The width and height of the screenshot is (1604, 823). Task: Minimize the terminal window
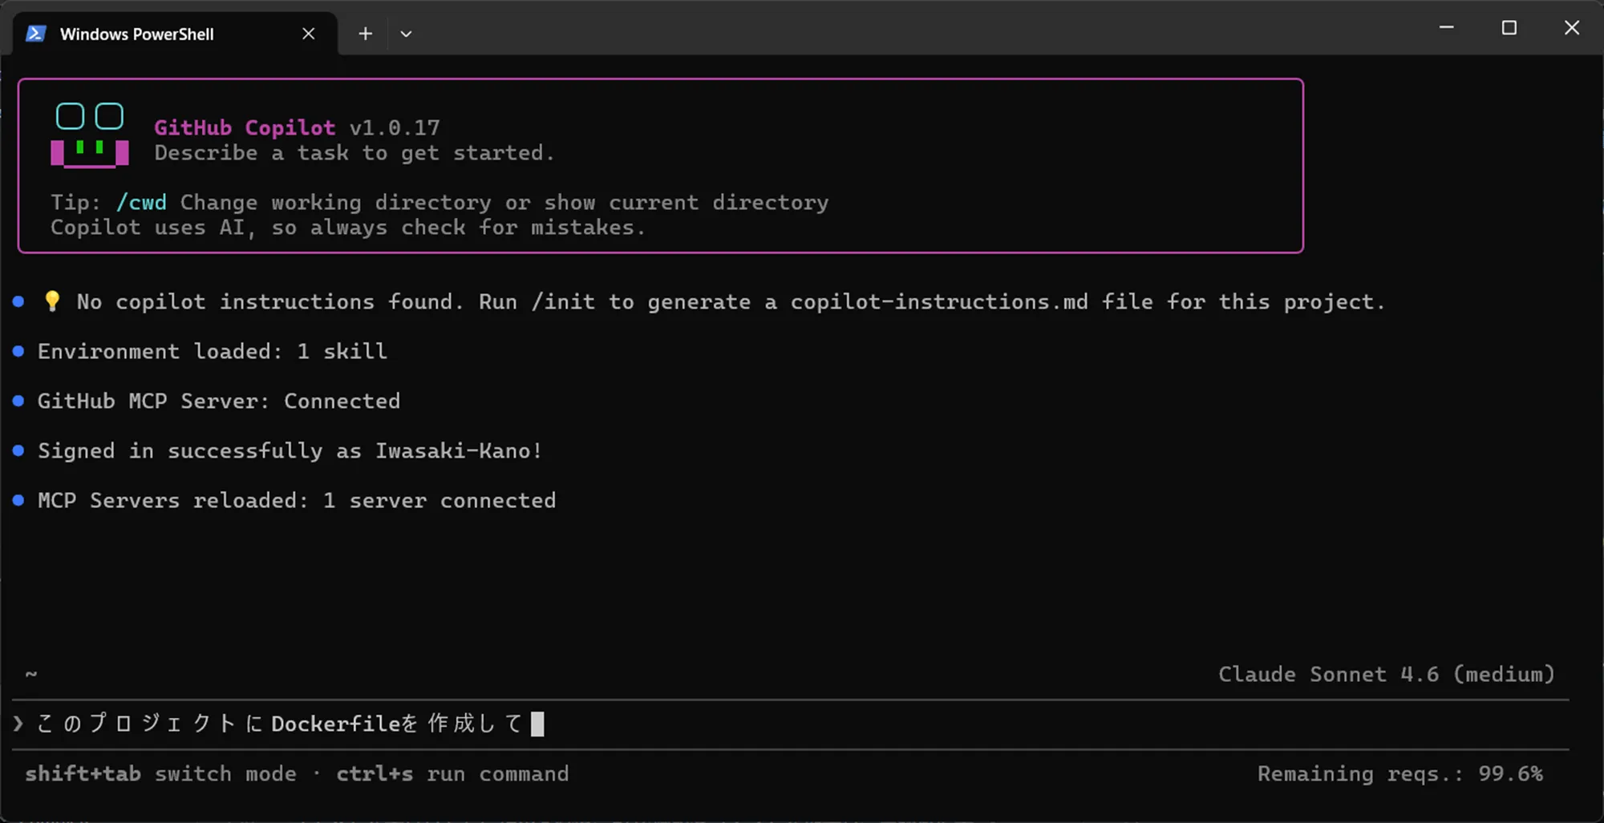1447,27
